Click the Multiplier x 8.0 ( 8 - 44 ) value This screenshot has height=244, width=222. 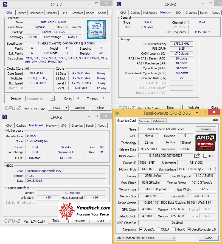[38, 78]
